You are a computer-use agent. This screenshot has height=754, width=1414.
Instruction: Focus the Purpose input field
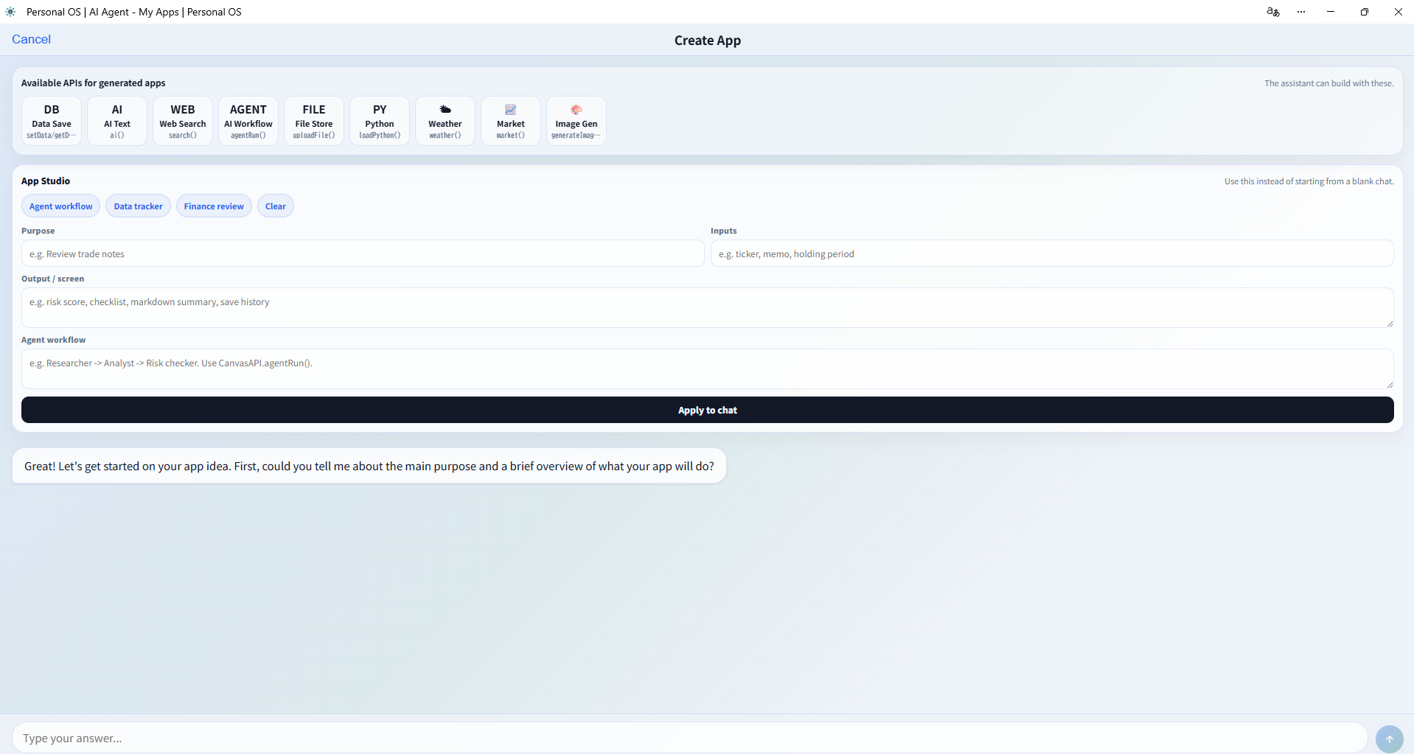(x=363, y=254)
